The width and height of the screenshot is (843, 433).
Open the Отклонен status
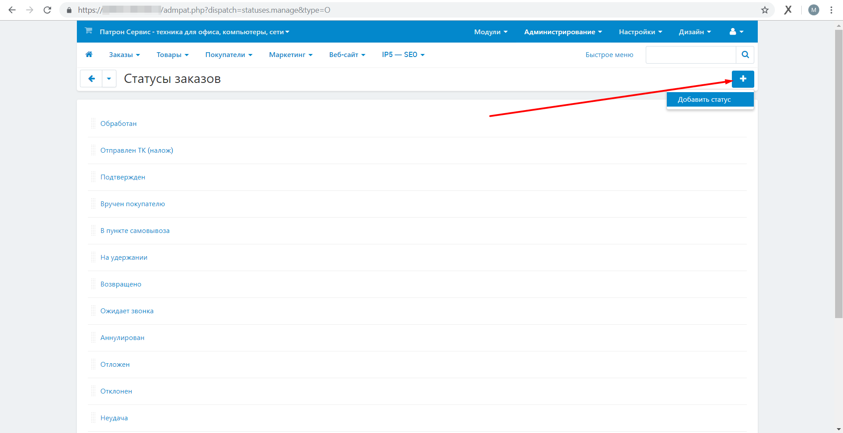[116, 391]
